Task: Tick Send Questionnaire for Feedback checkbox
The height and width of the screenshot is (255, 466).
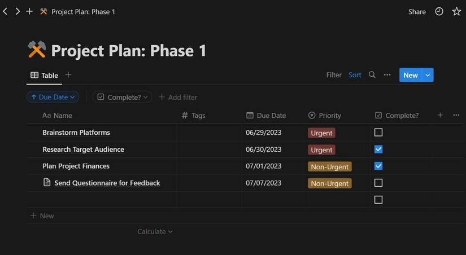Action: point(378,183)
